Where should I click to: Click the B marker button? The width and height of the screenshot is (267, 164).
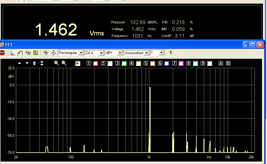(228, 63)
